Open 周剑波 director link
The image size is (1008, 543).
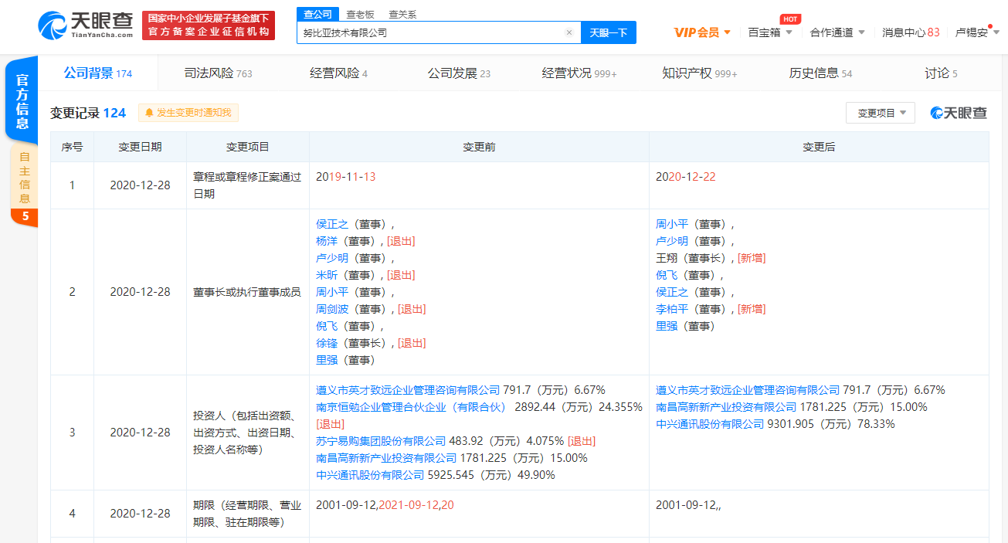332,309
